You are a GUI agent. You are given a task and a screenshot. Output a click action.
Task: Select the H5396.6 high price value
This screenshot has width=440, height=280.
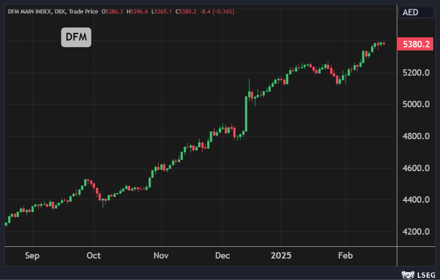tap(139, 11)
